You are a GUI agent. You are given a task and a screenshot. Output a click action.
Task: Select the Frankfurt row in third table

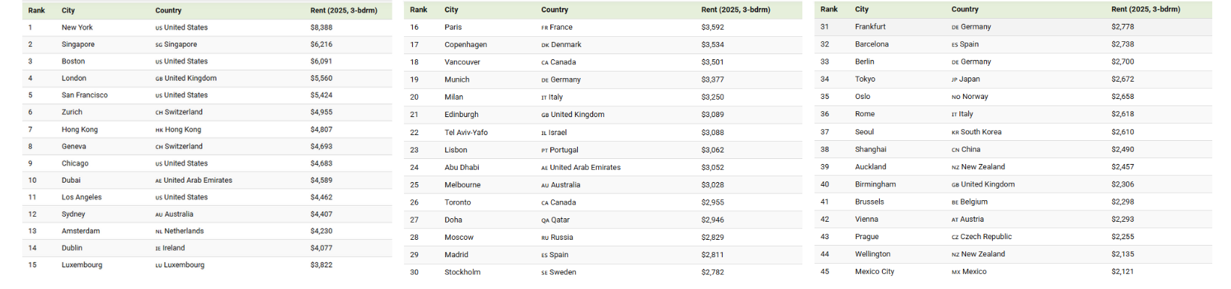(870, 27)
